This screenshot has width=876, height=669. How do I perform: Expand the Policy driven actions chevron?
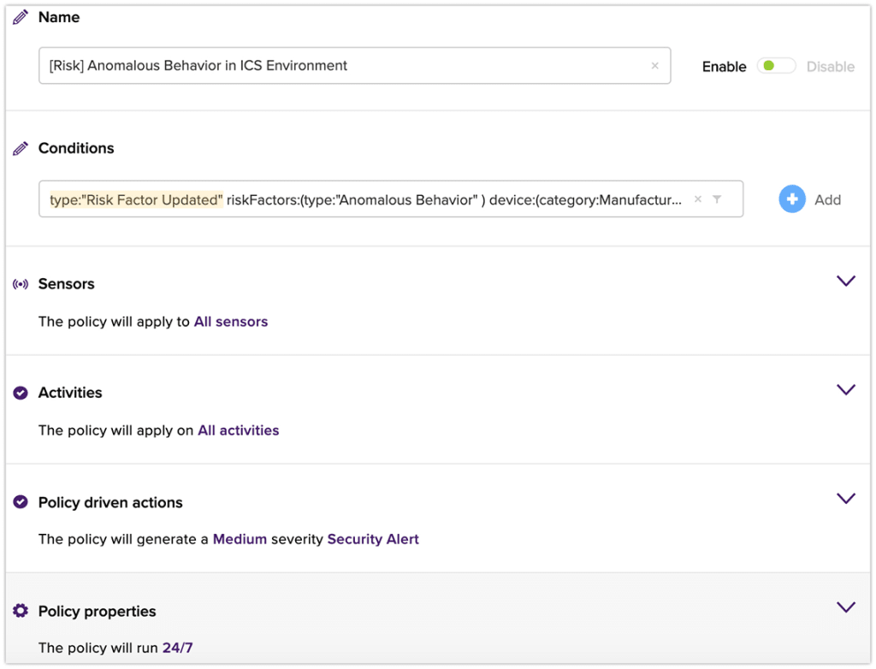846,498
